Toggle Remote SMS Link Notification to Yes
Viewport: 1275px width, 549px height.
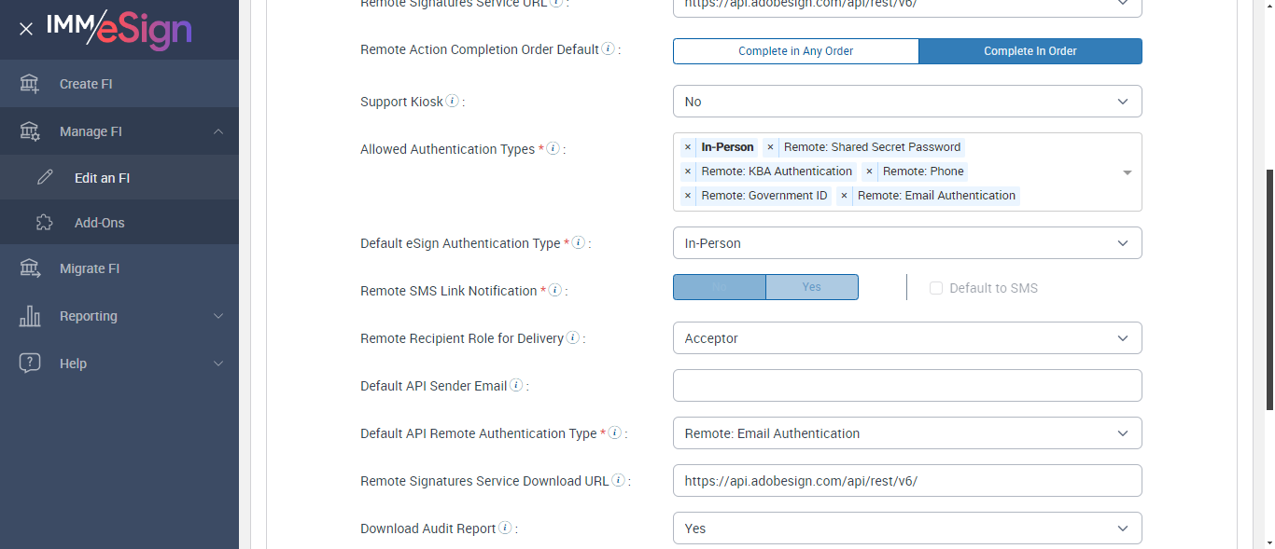[x=811, y=287]
